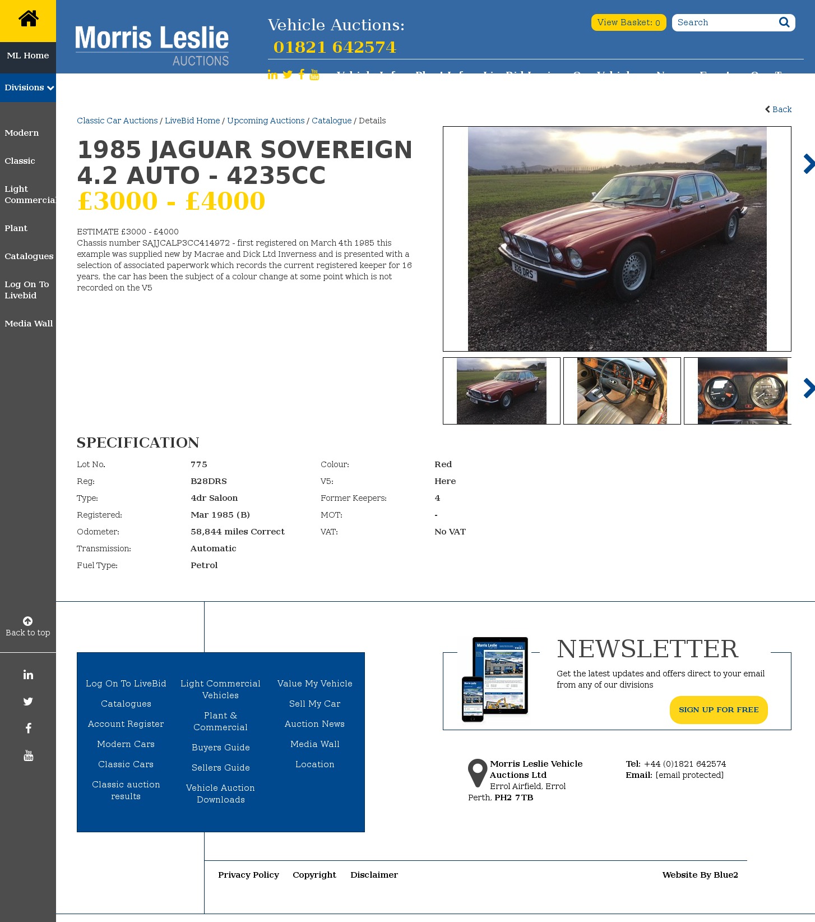Open Disclaimer link
This screenshot has height=922, width=815.
pos(374,875)
